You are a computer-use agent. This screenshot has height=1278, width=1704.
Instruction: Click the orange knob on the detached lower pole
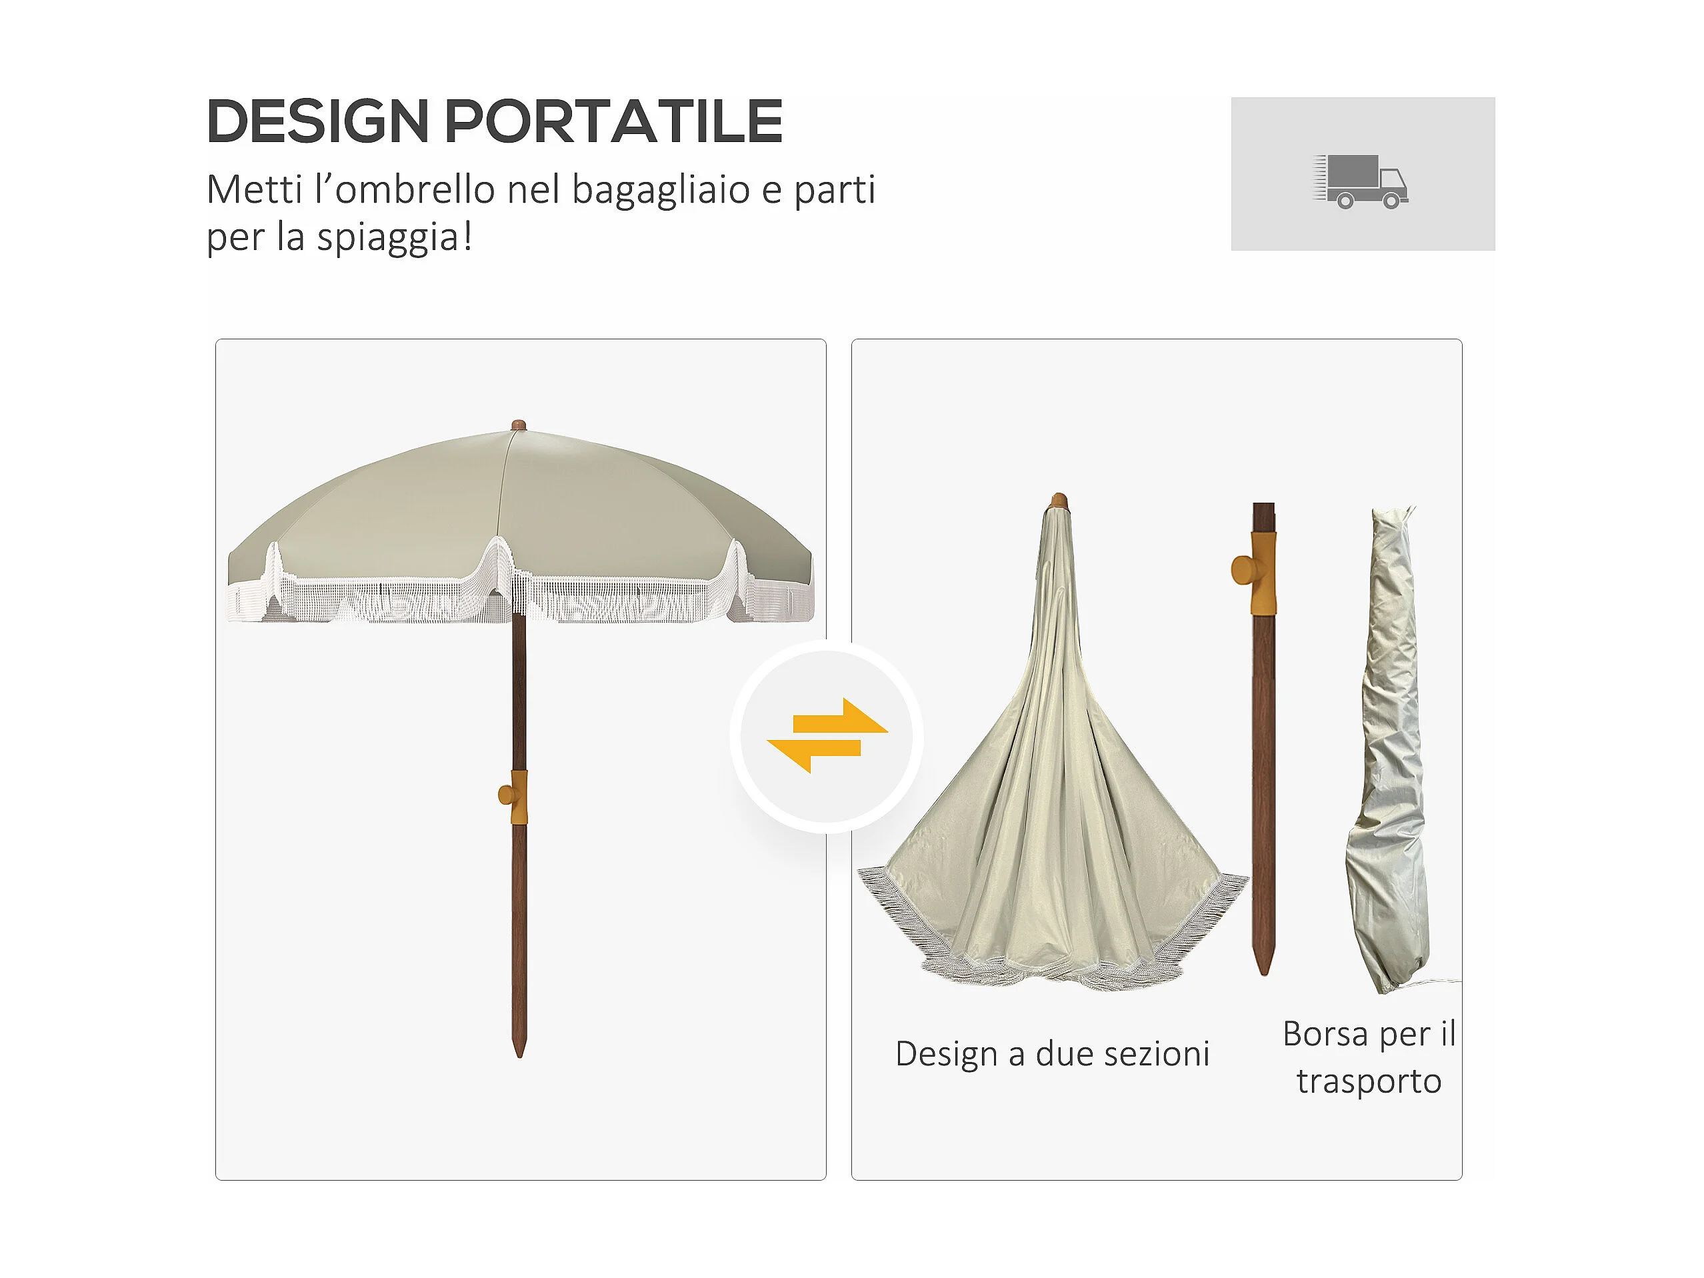pyautogui.click(x=1253, y=571)
